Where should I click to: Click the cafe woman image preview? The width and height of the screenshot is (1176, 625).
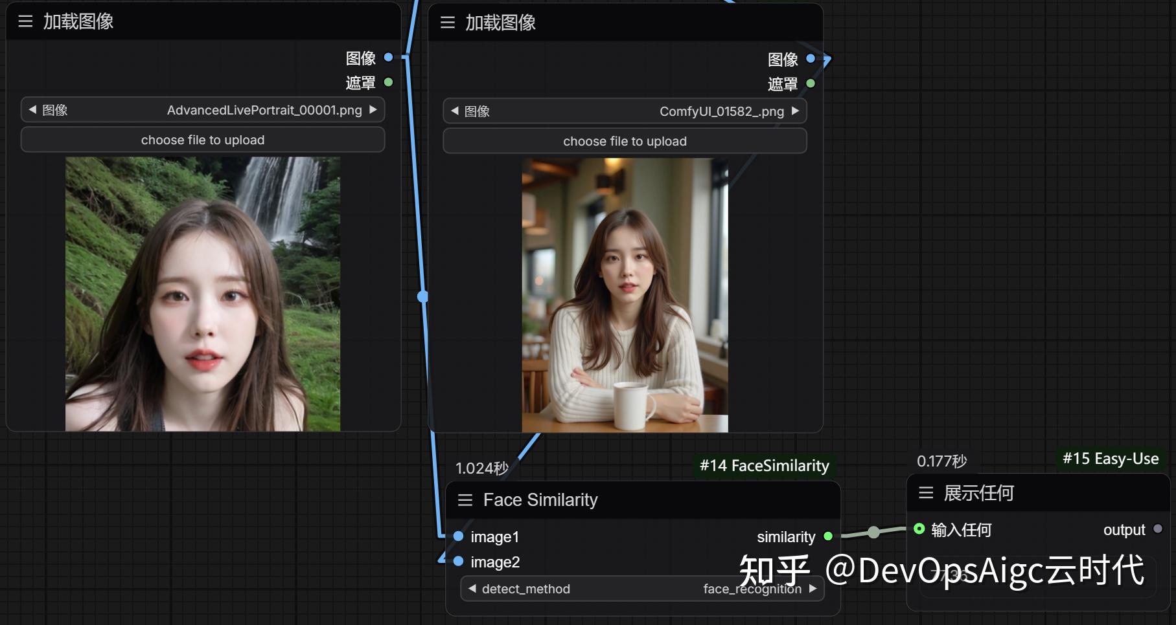[624, 294]
